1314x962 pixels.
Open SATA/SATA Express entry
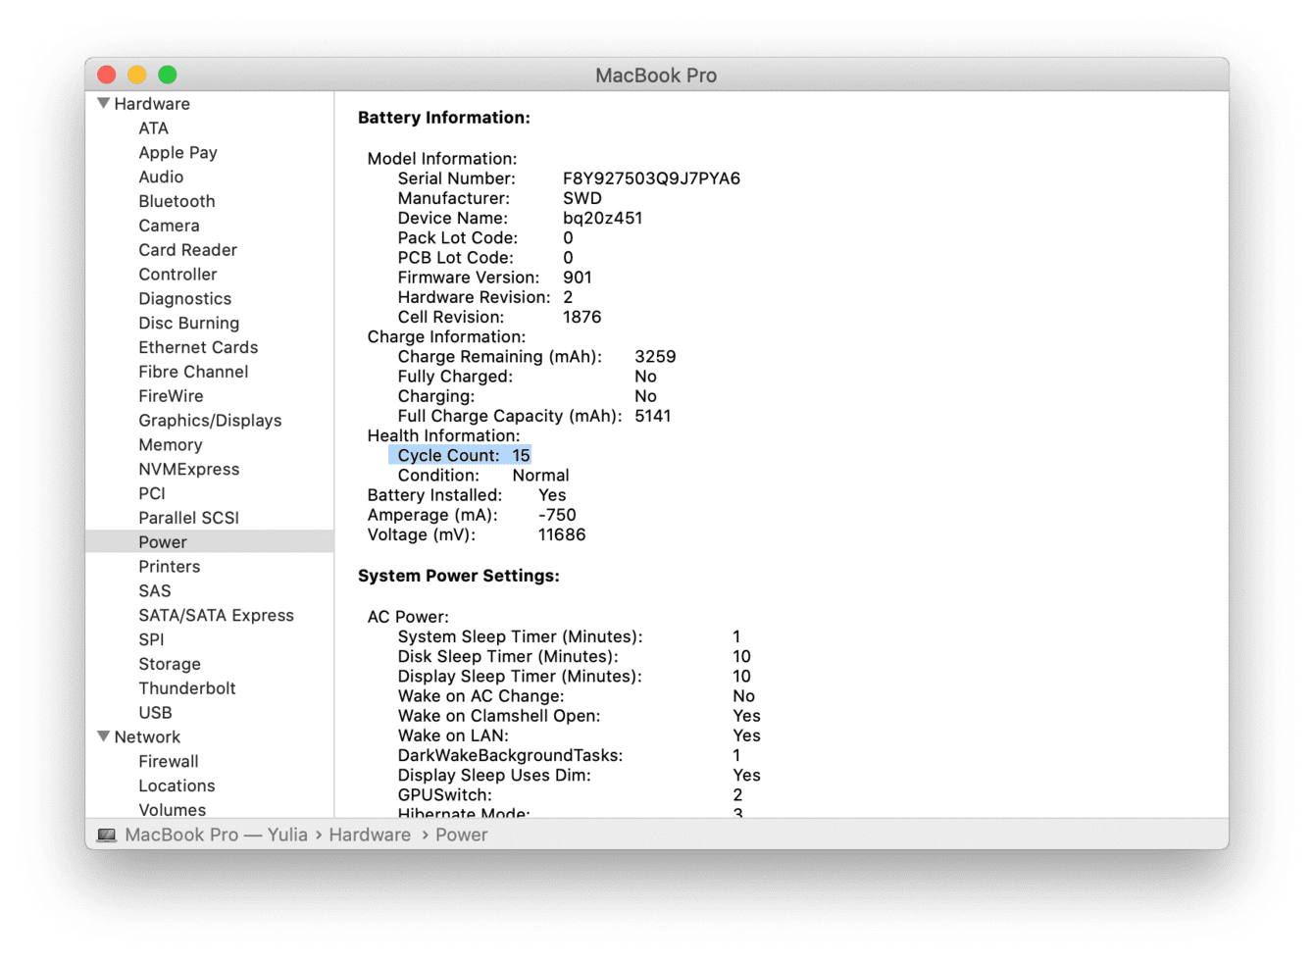coord(217,616)
